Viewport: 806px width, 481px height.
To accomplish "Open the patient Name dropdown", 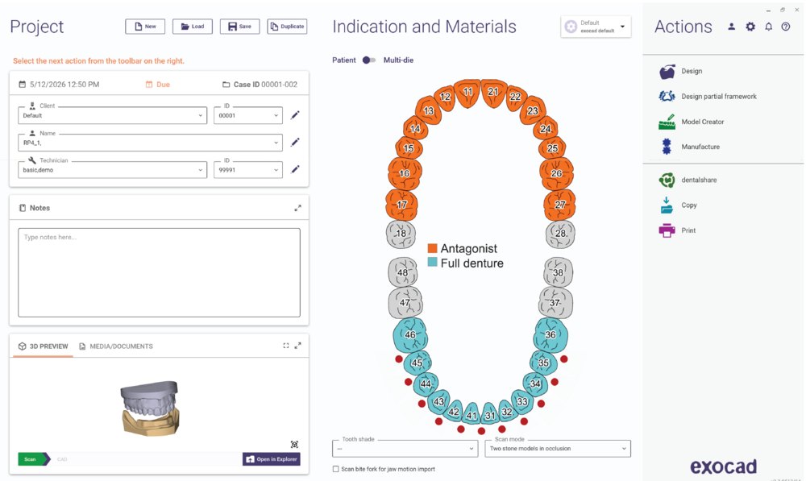I will pyautogui.click(x=150, y=143).
